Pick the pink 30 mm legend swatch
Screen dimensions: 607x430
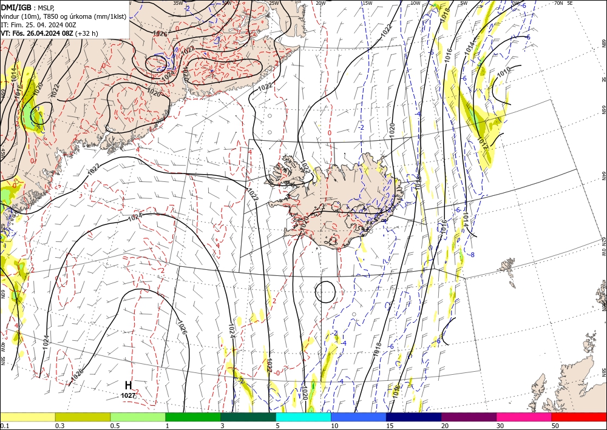(524, 417)
